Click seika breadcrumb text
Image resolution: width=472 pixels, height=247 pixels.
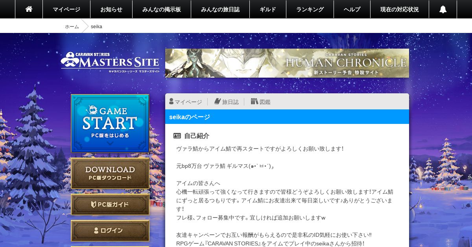click(96, 27)
